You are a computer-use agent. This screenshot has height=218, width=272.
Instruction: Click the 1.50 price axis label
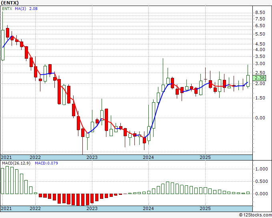[260, 98]
